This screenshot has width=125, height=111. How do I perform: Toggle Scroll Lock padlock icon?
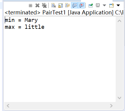[x=60, y=5]
